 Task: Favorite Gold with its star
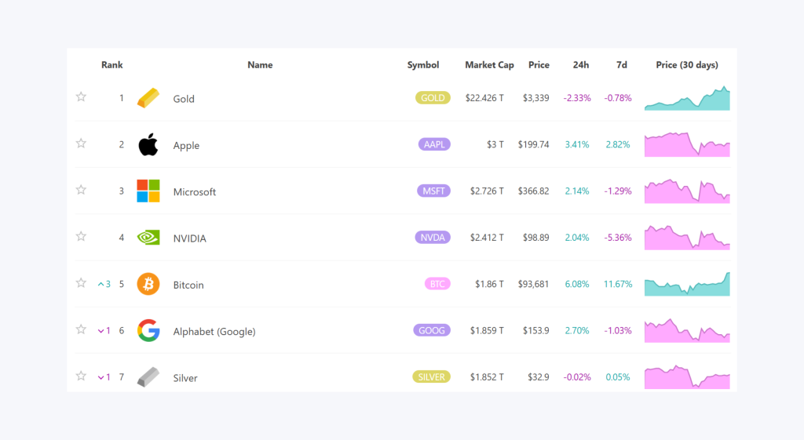pyautogui.click(x=81, y=96)
